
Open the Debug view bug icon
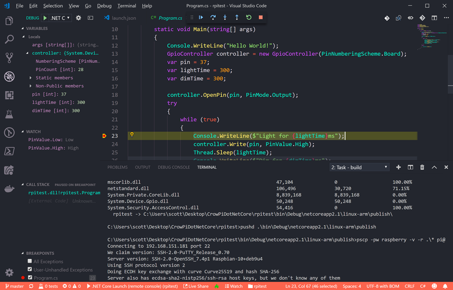tap(9, 77)
